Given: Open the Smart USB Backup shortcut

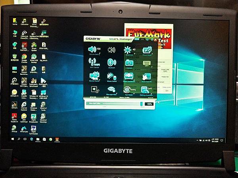Looking at the screenshot, I should pyautogui.click(x=34, y=59).
